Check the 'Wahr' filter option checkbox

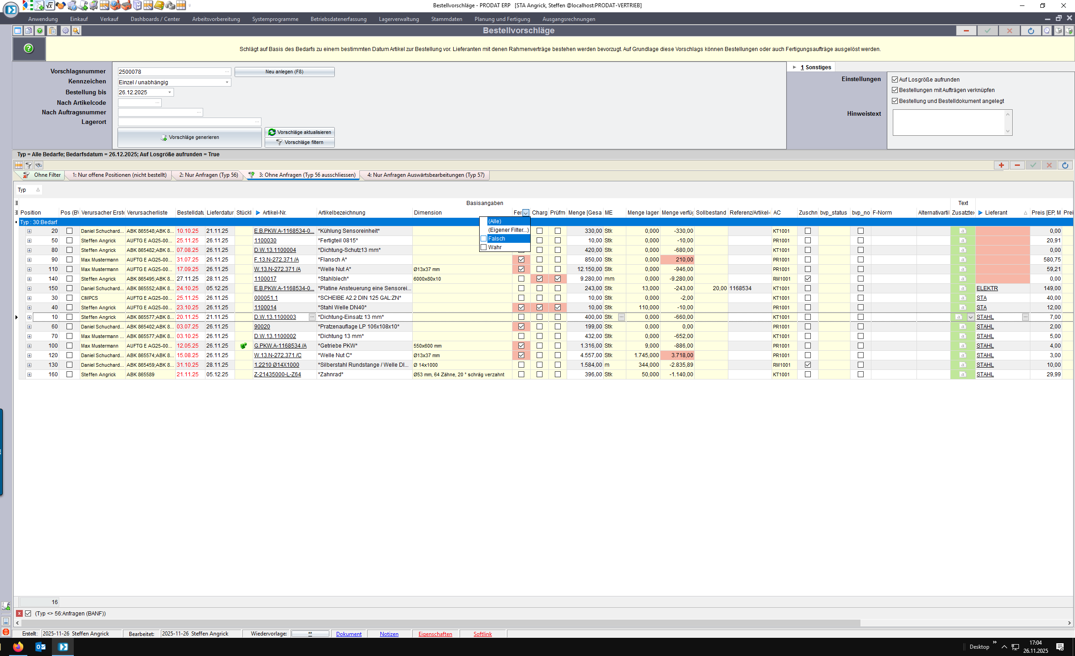click(x=484, y=247)
